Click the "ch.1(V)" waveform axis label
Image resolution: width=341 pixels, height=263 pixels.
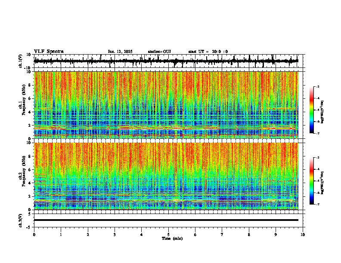21,61
